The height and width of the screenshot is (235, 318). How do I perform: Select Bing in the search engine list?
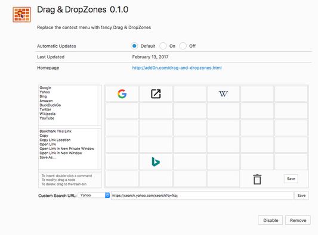point(43,96)
